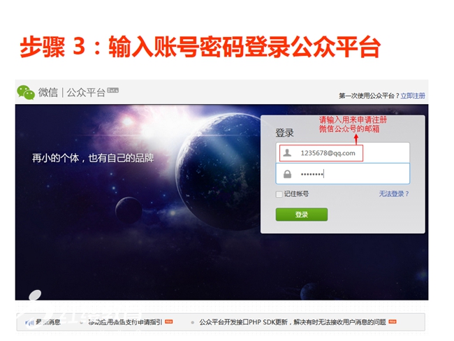Tick the 记住帐号 checkbox

click(x=279, y=194)
